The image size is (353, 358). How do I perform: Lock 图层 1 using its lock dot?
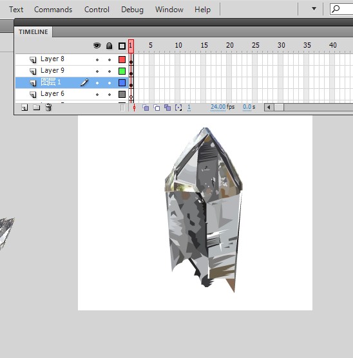click(x=110, y=83)
